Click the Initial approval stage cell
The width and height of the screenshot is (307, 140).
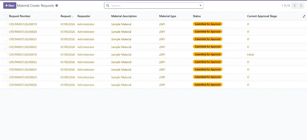[250, 54]
